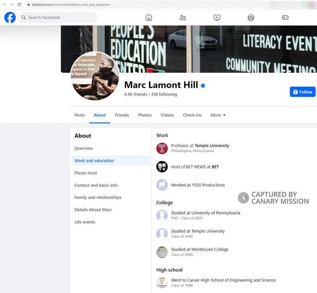The height and width of the screenshot is (293, 317).
Task: Click the Facebook logo
Action: (10, 17)
